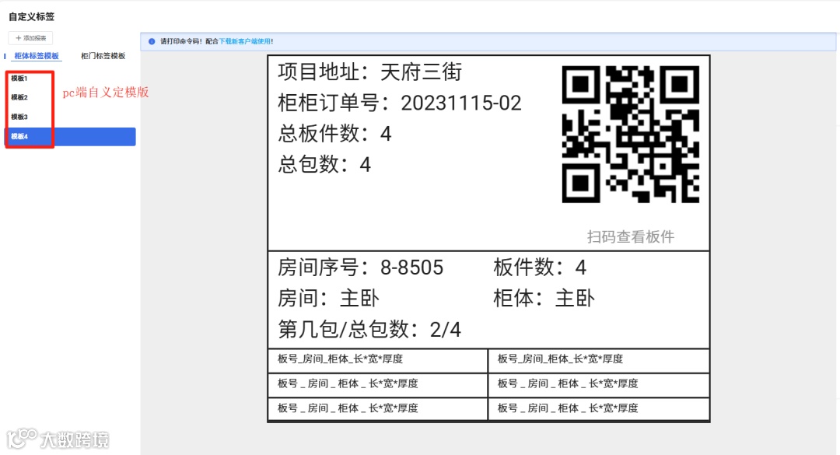This screenshot has height=455, width=840.
Task: Click the 总包数：4 line
Action: click(x=324, y=165)
